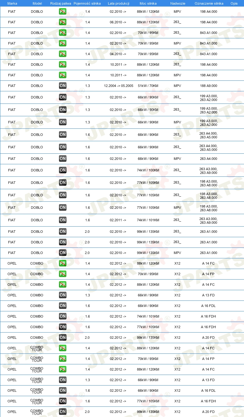The height and width of the screenshot is (417, 244).
Task: Select ON icon in Opel Combo (non-Tour) A 16 FDL row
Action: [x=63, y=306]
